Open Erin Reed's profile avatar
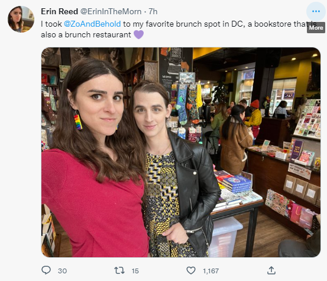Screen dimensions: 327x281 click(21, 19)
